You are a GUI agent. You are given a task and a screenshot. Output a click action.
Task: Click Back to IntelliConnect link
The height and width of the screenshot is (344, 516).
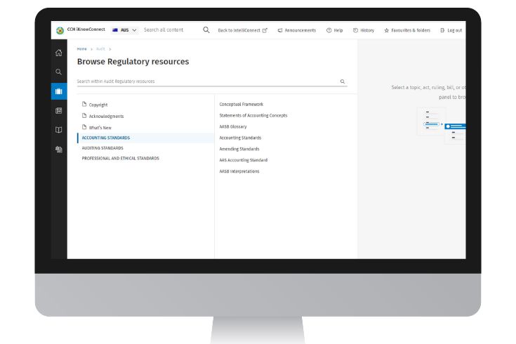point(242,31)
